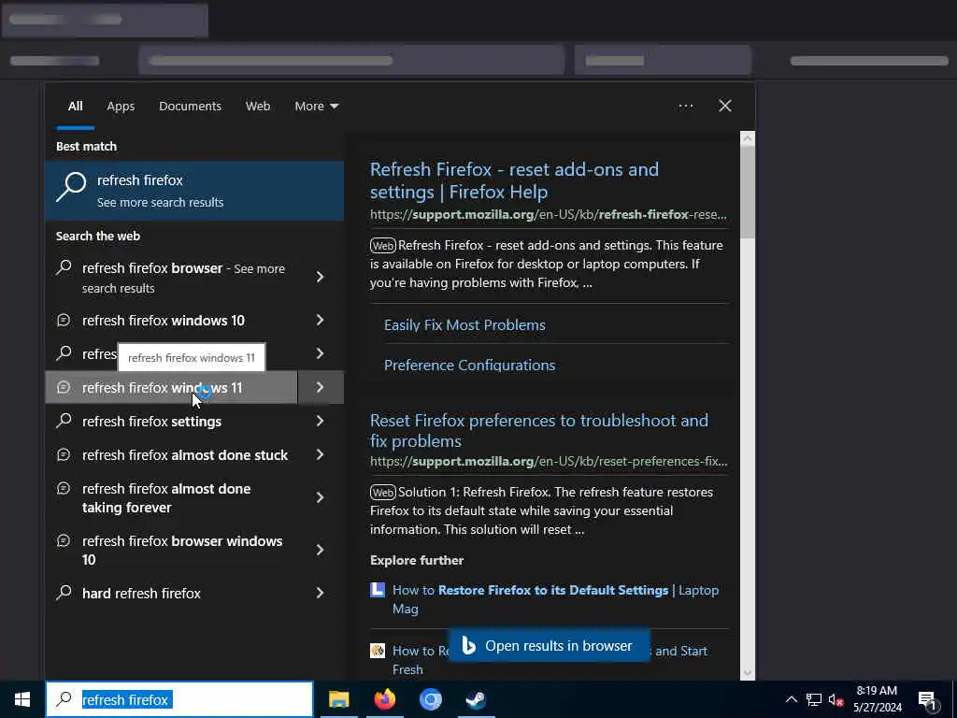Viewport: 957px width, 718px height.
Task: Open the search panel three-dot options menu
Action: (686, 107)
